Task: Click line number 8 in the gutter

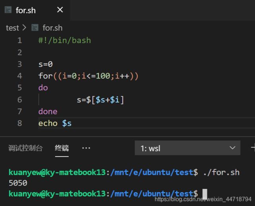Action: [x=20, y=123]
